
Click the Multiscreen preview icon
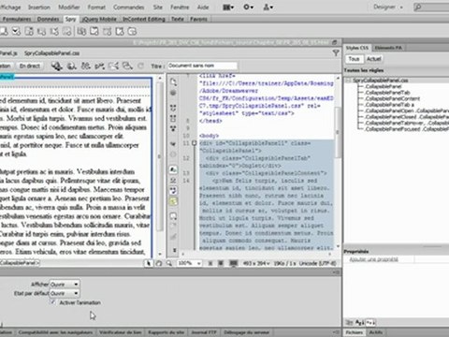57,66
